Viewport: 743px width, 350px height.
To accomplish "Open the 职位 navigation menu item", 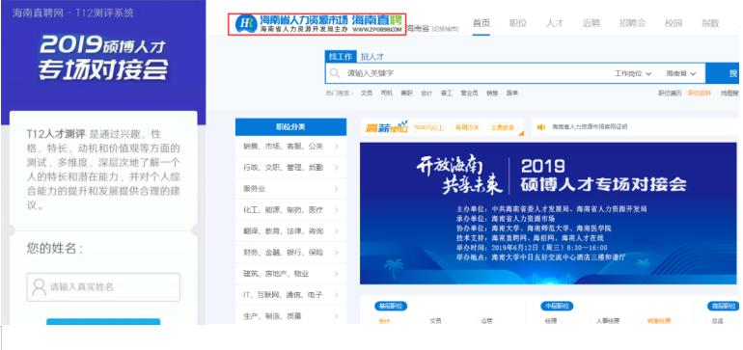I will click(518, 23).
